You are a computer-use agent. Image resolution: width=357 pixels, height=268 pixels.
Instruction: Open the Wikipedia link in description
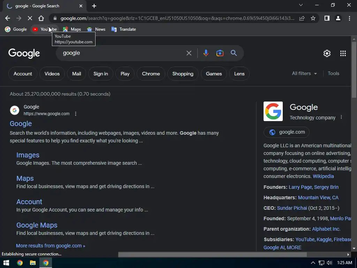[x=323, y=176]
